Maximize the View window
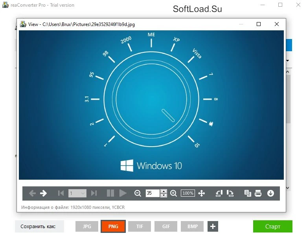Image resolution: width=307 pixels, height=238 pixels. (x=259, y=24)
